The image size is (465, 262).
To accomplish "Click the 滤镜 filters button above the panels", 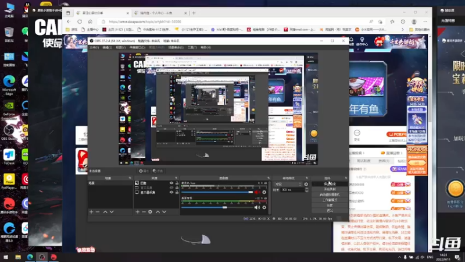I will (158, 171).
